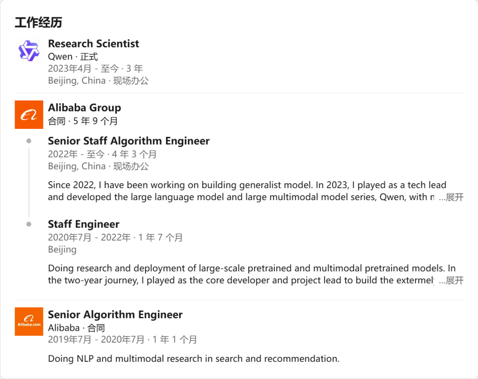Click the NLP and multimodal research description
Viewport: 478px width, 379px height.
pos(193,359)
